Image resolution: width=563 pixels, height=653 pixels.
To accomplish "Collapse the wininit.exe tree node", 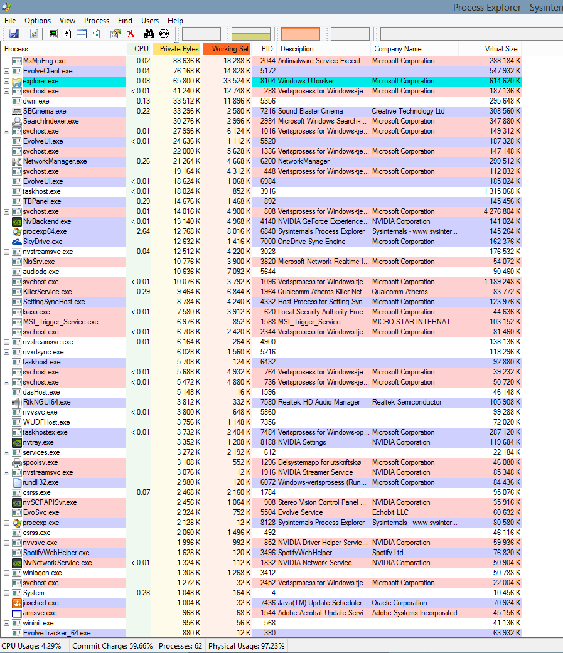I will 7,623.
